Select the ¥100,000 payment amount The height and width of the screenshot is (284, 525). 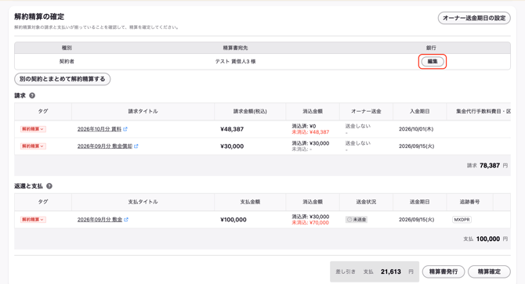pos(233,220)
